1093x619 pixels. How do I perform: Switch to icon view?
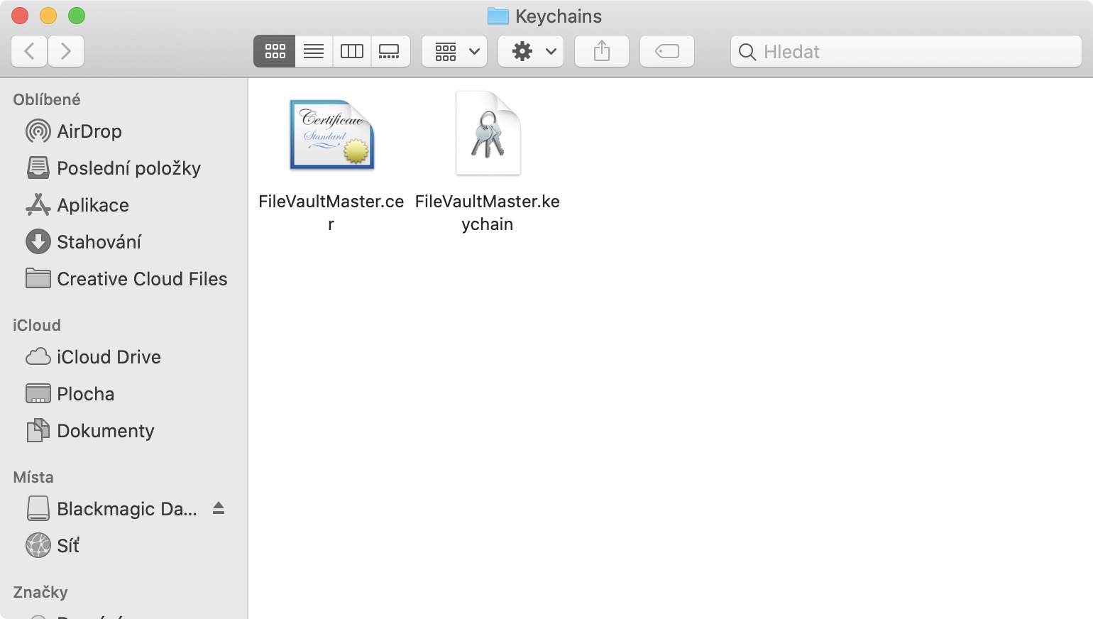pyautogui.click(x=275, y=51)
